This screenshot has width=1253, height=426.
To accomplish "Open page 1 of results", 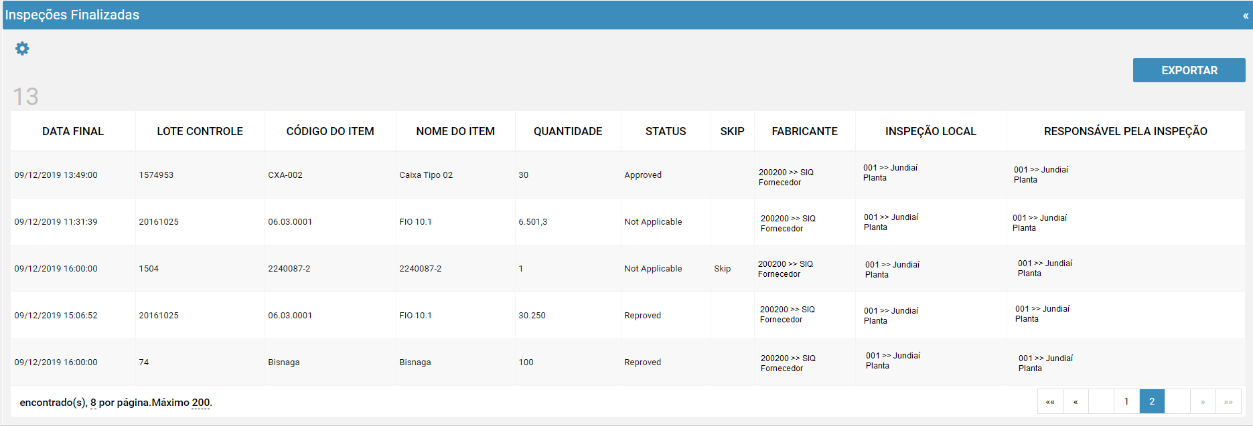I will tap(1126, 401).
